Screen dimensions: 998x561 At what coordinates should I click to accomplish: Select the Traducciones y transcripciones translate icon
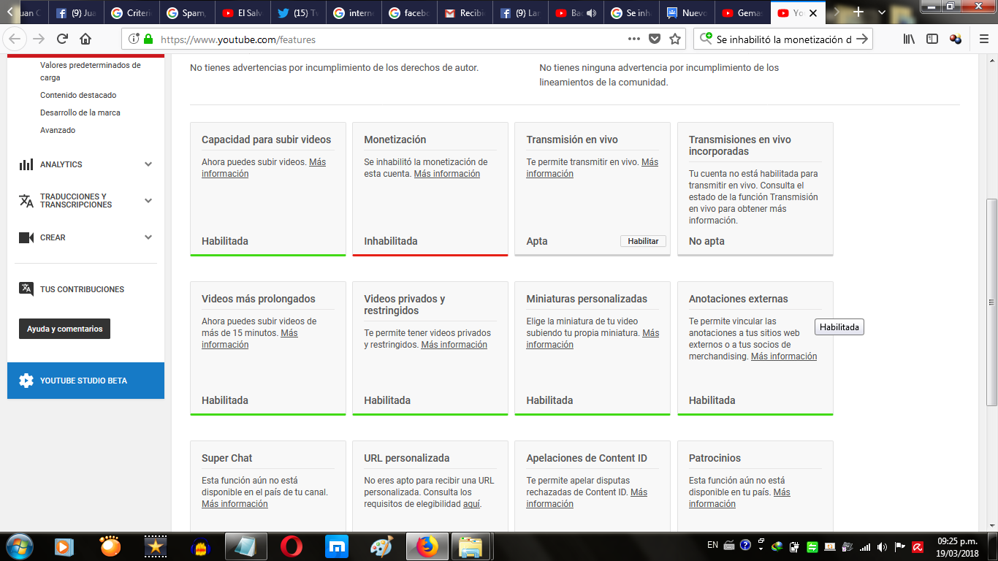click(x=26, y=201)
